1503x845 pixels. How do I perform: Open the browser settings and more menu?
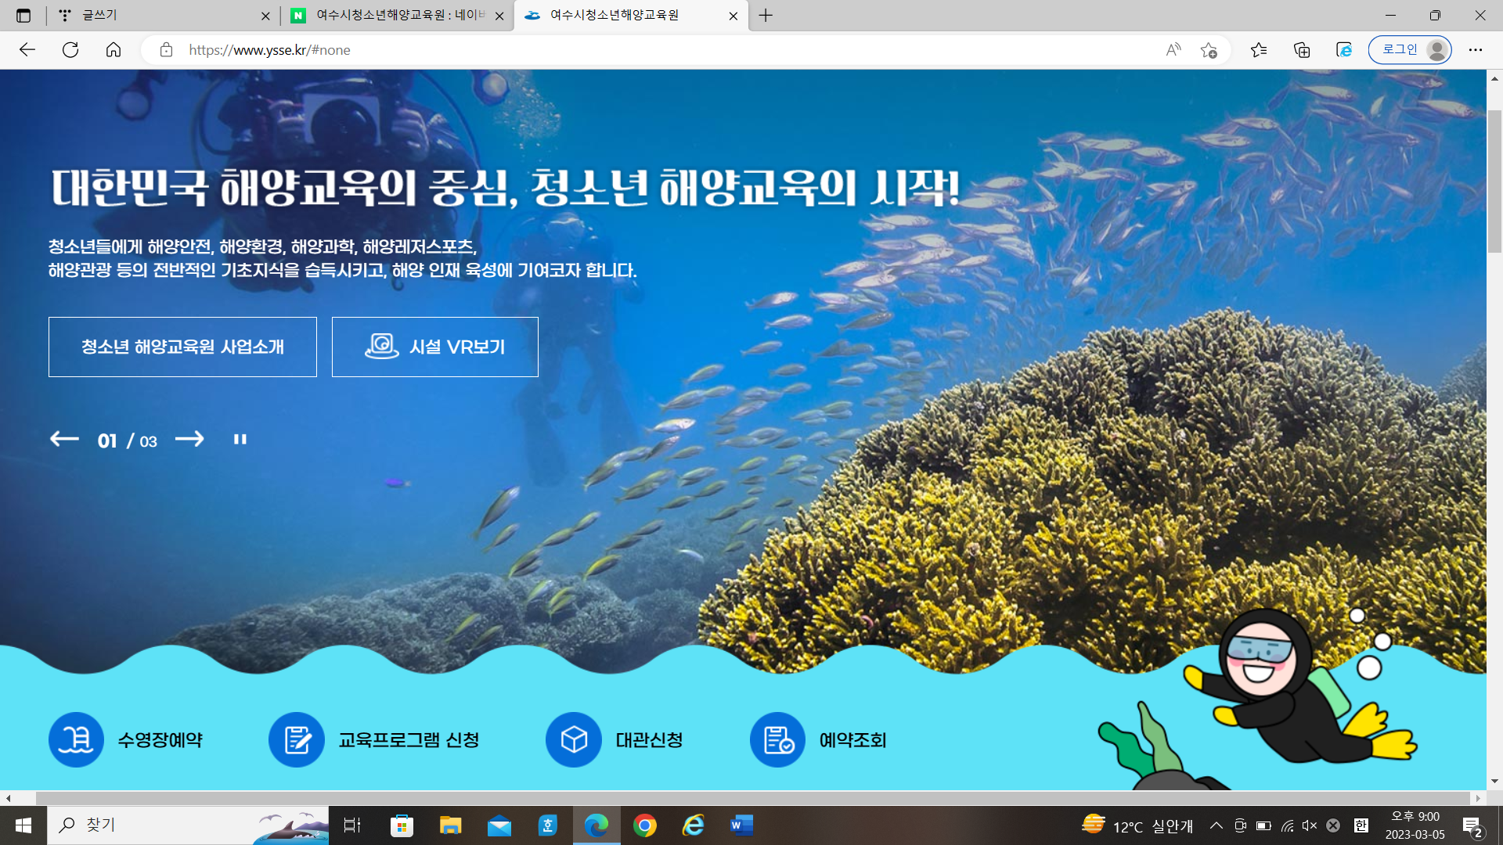pyautogui.click(x=1476, y=50)
